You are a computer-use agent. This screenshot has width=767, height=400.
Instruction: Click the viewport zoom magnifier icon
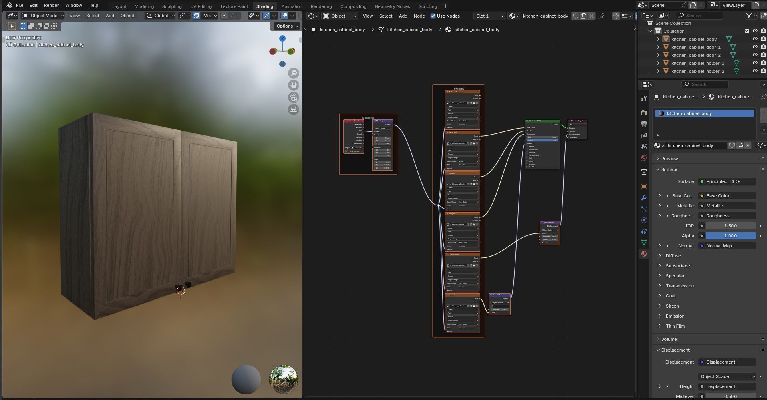click(294, 73)
